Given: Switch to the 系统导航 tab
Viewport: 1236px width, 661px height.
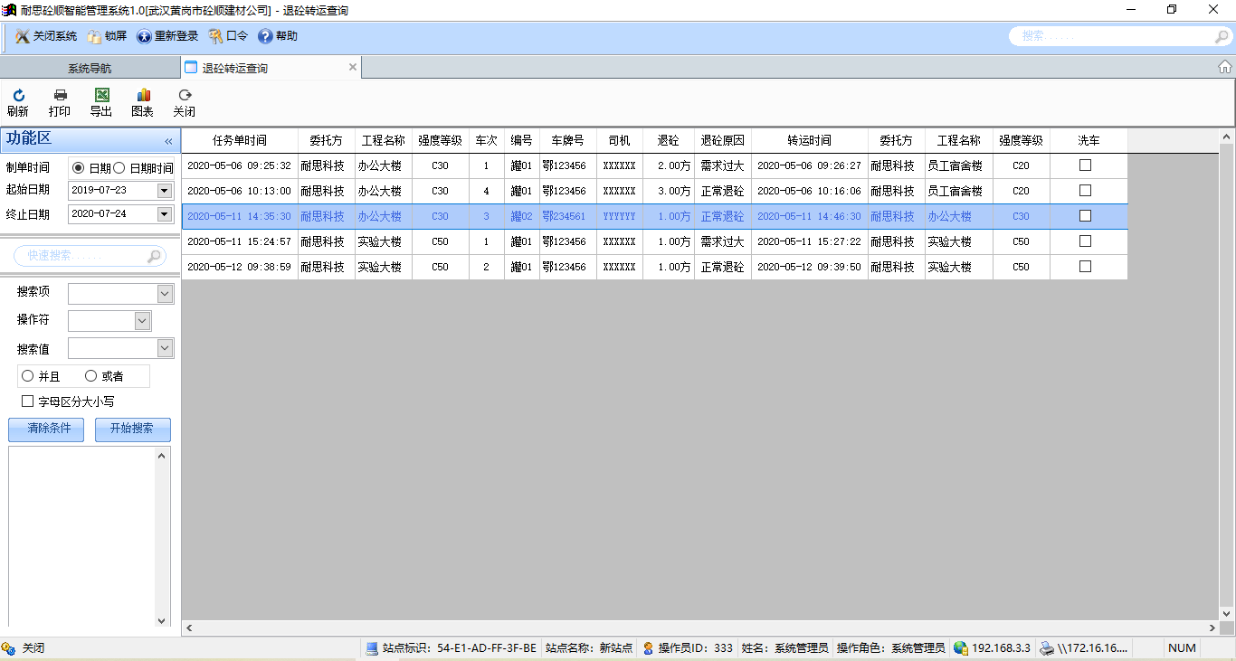Looking at the screenshot, I should pos(90,68).
